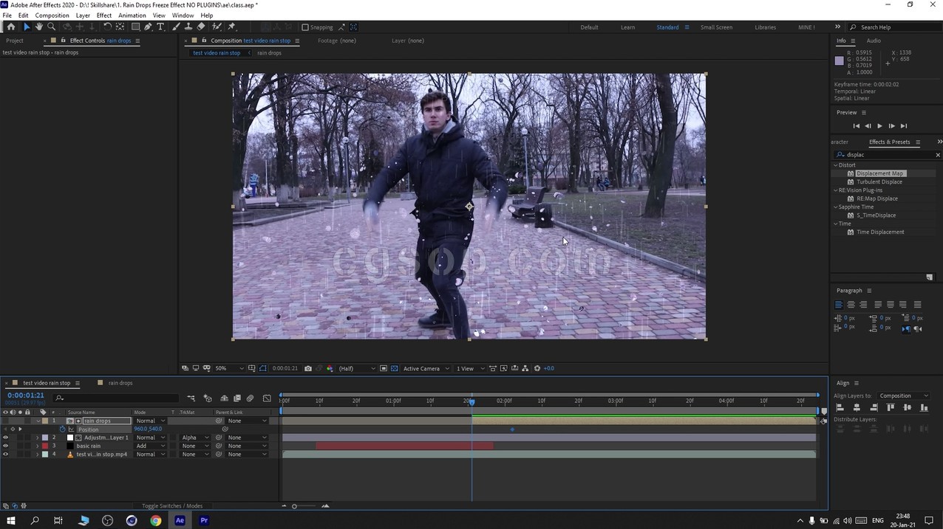Click the red label color of basic rain
Viewport: 943px width, 529px height.
[x=44, y=446]
